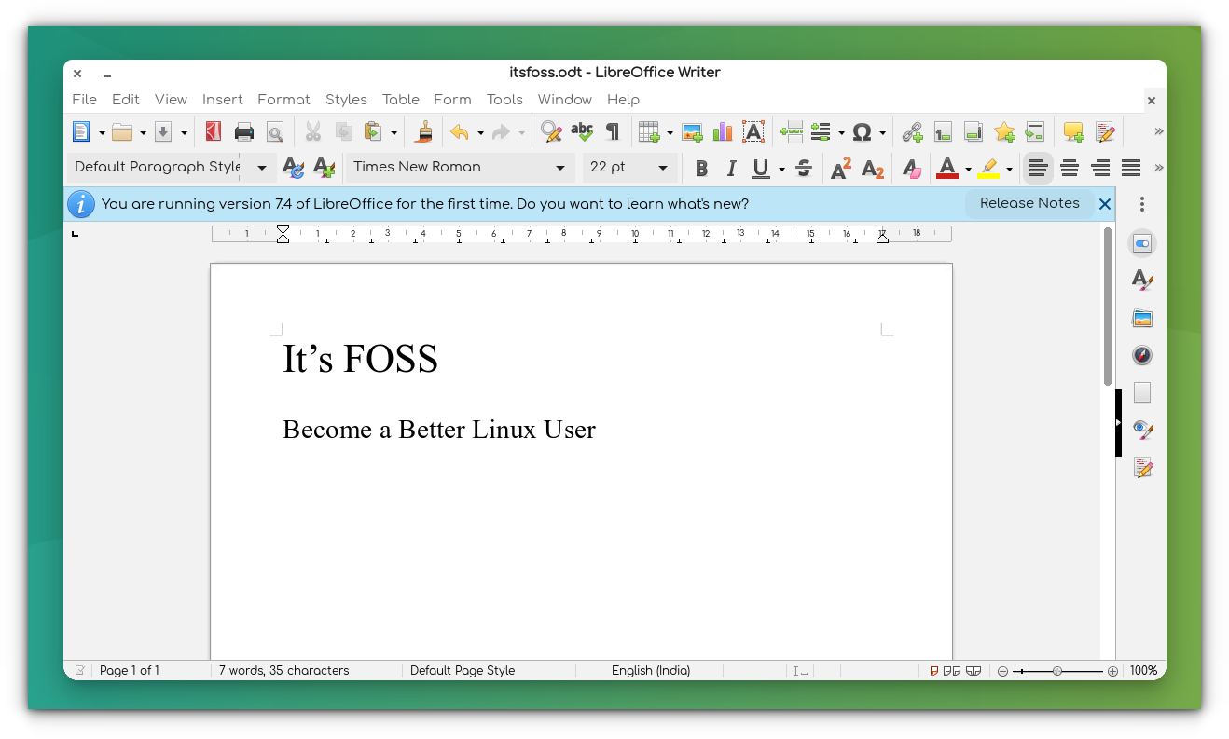Open the sidebar Gallery panel icon

click(x=1142, y=319)
